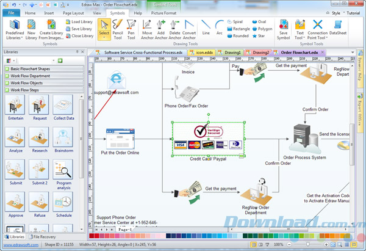Switch to the icon.eddx document tab
Screen dimensions: 366x251
pos(202,53)
